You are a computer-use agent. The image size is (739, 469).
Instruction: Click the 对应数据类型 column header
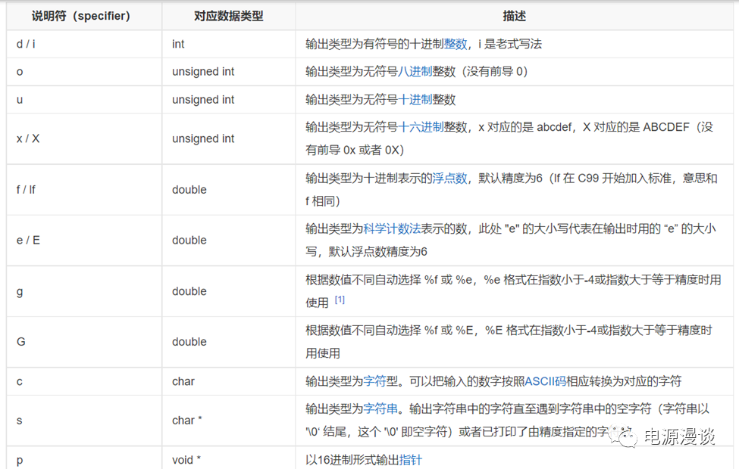pos(229,16)
